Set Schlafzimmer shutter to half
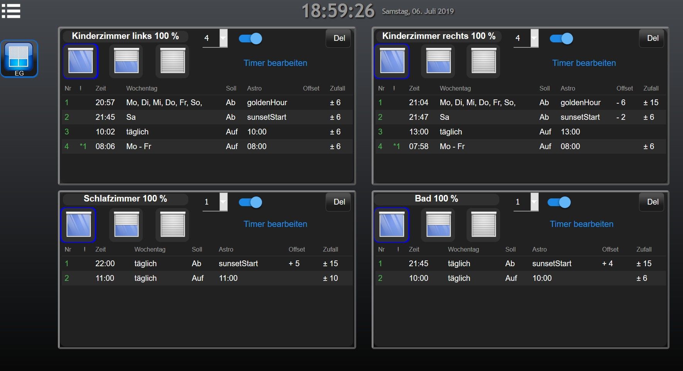The image size is (683, 371). [x=126, y=225]
